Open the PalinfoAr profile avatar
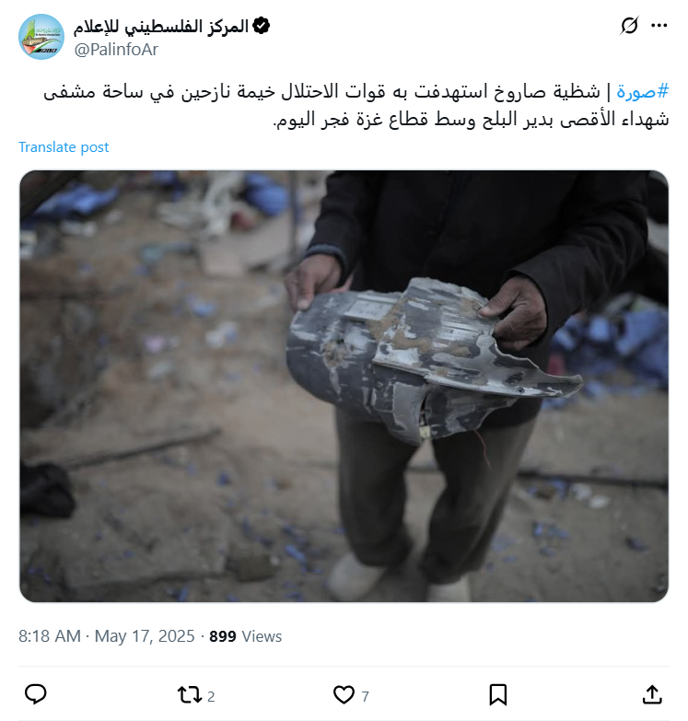688x721 pixels. click(41, 37)
